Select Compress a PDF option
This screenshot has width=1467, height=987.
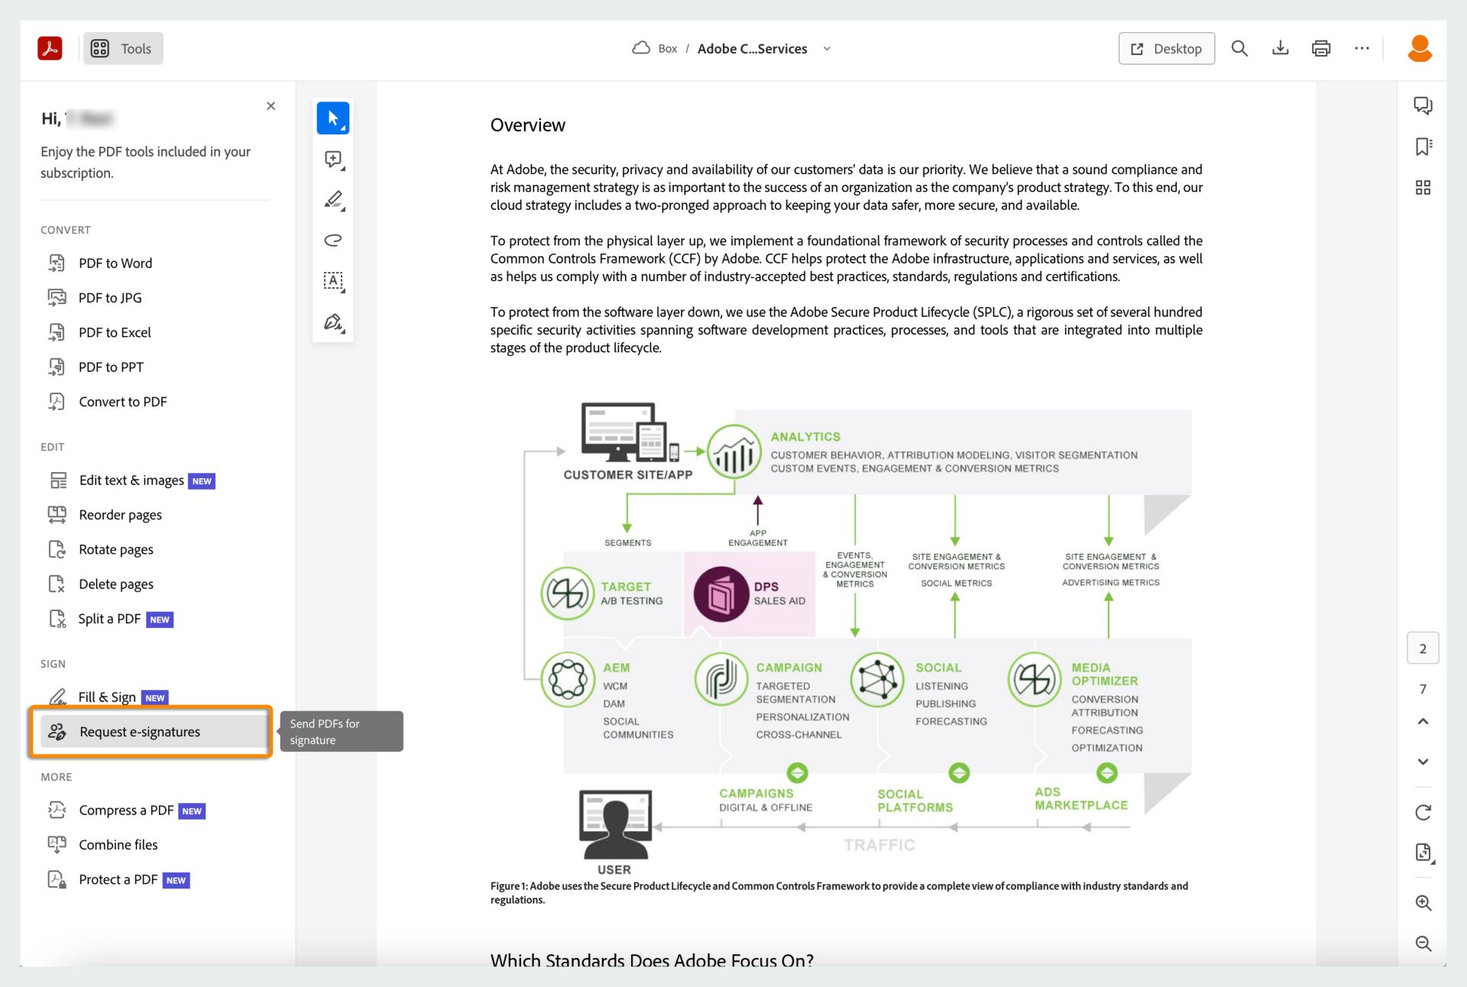(125, 808)
